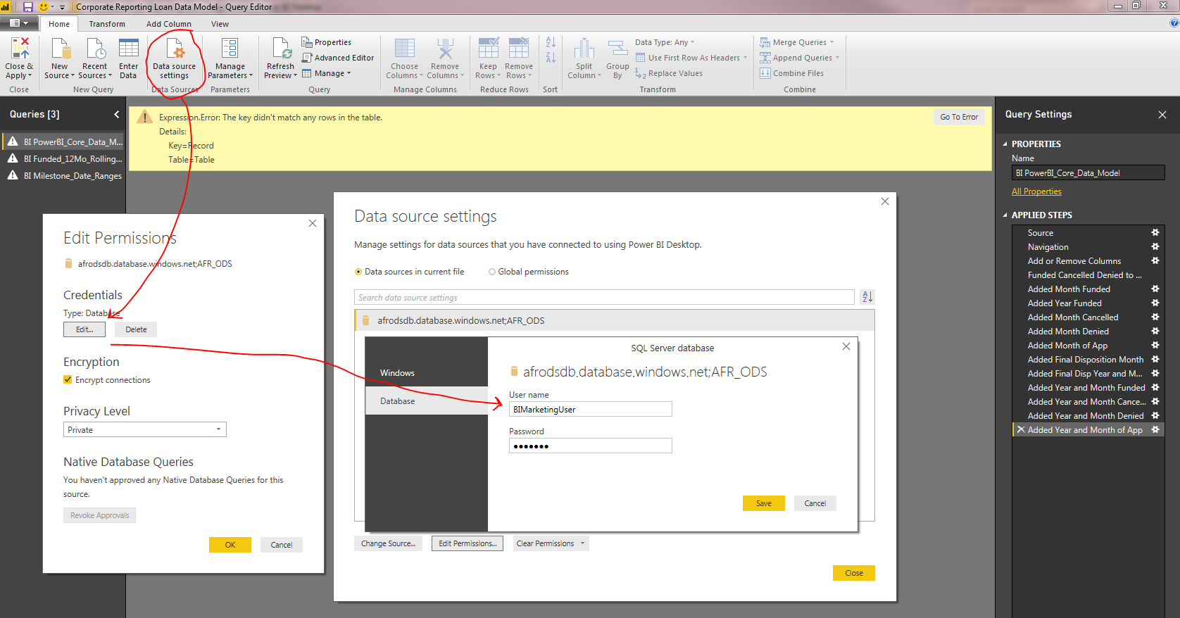
Task: Open the All Properties link
Action: (x=1036, y=191)
